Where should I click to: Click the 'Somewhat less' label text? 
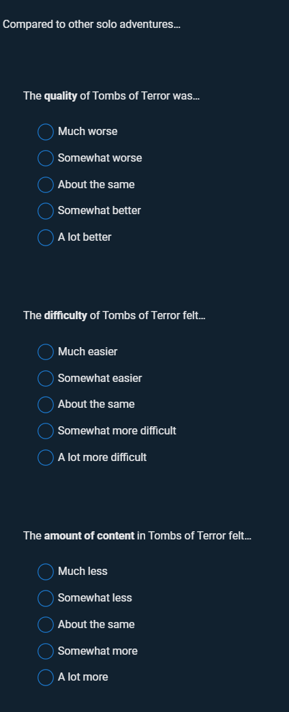coord(95,597)
